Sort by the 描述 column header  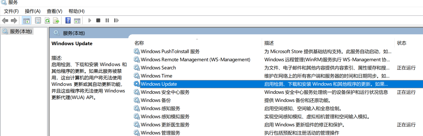pos(269,43)
